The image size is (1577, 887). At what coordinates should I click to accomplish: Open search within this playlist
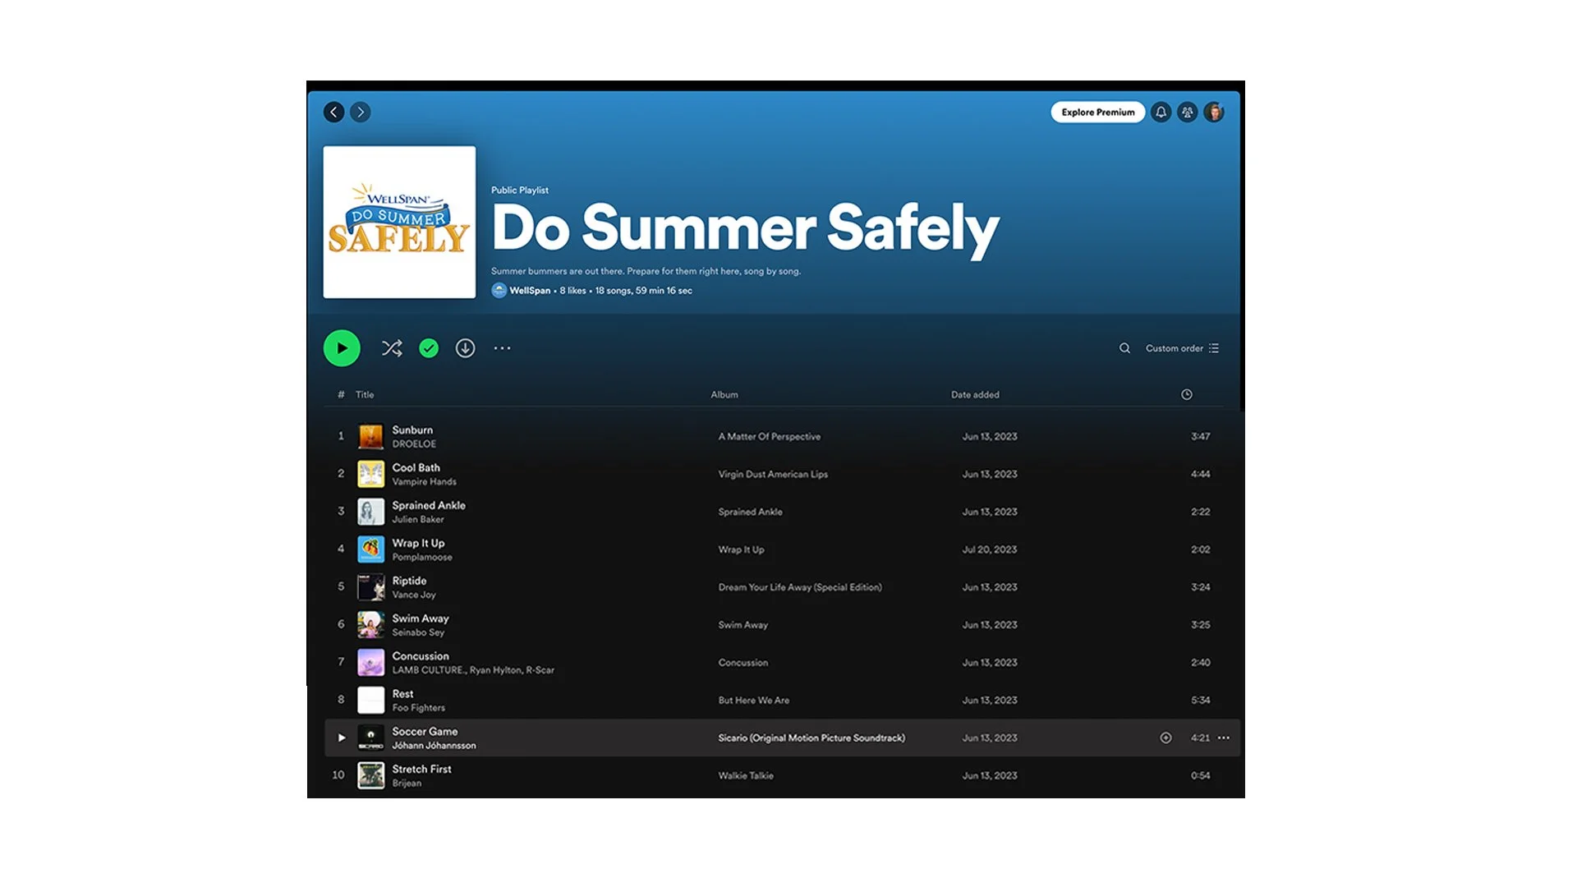(1124, 348)
